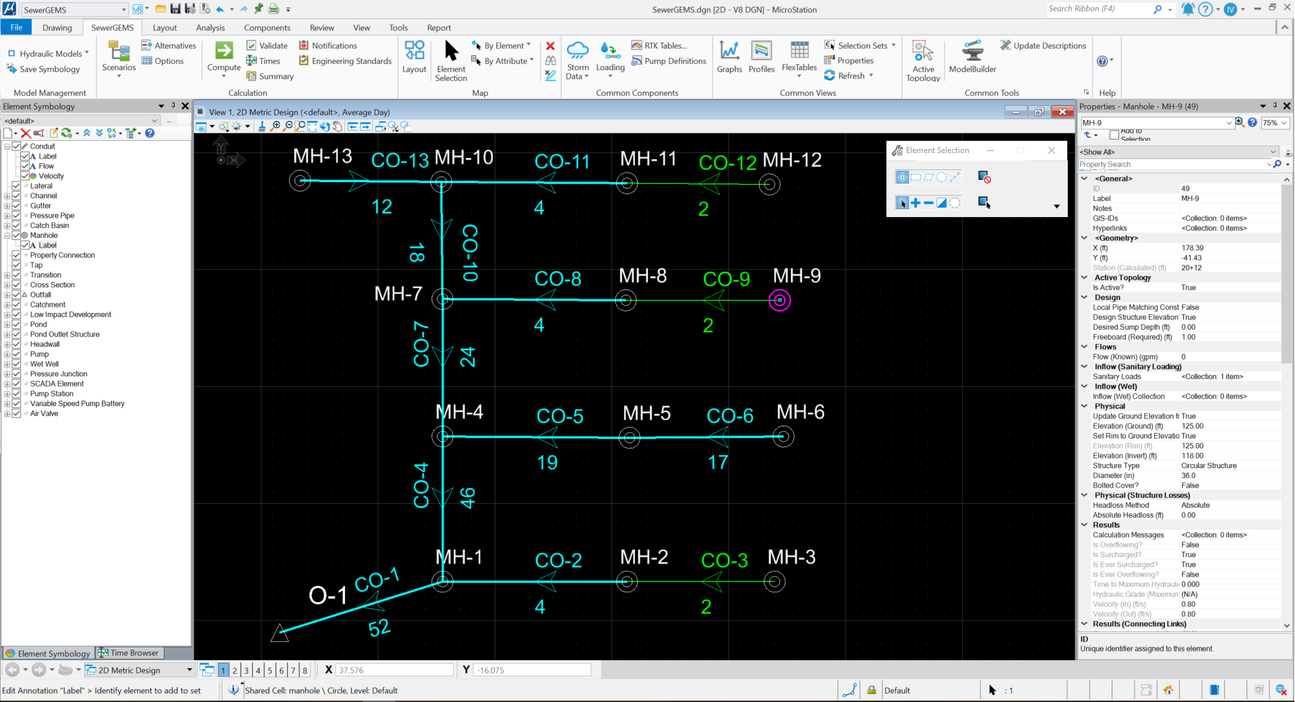Click Save Symbology button

click(43, 69)
